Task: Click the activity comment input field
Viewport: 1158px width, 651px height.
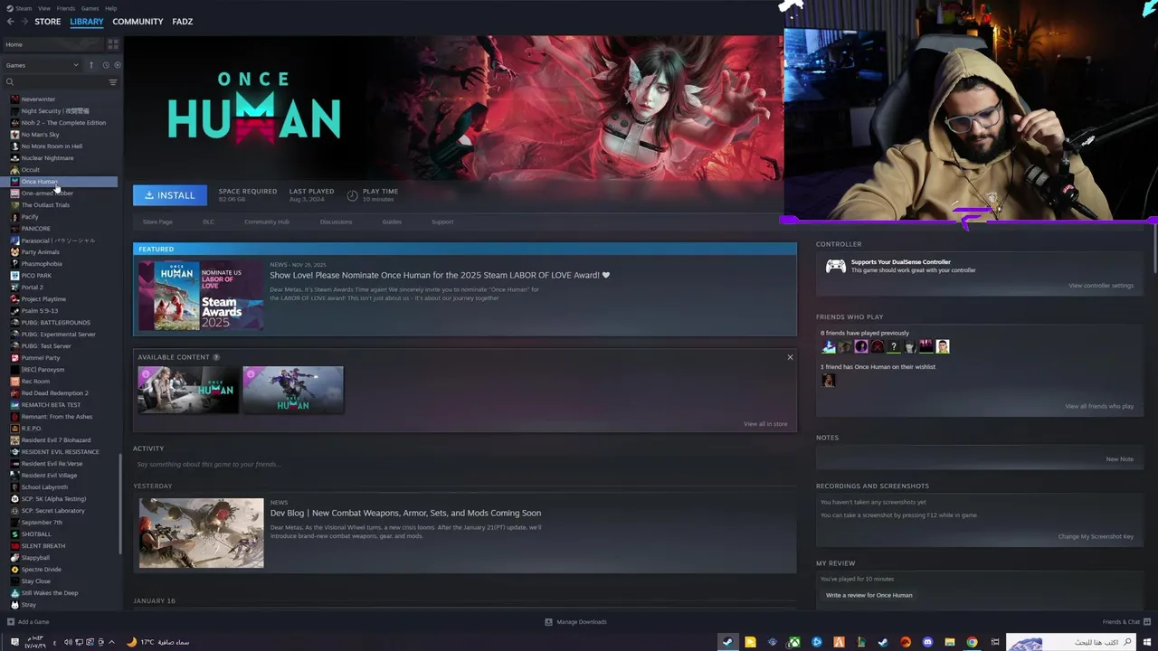Action: point(465,464)
